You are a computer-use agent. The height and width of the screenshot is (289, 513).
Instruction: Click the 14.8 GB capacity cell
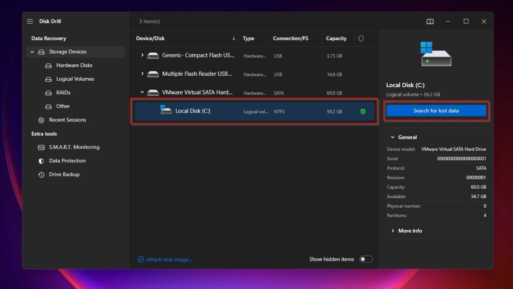point(334,75)
